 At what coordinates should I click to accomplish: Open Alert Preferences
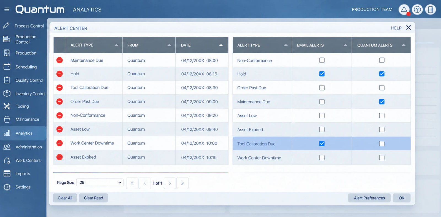click(x=369, y=198)
